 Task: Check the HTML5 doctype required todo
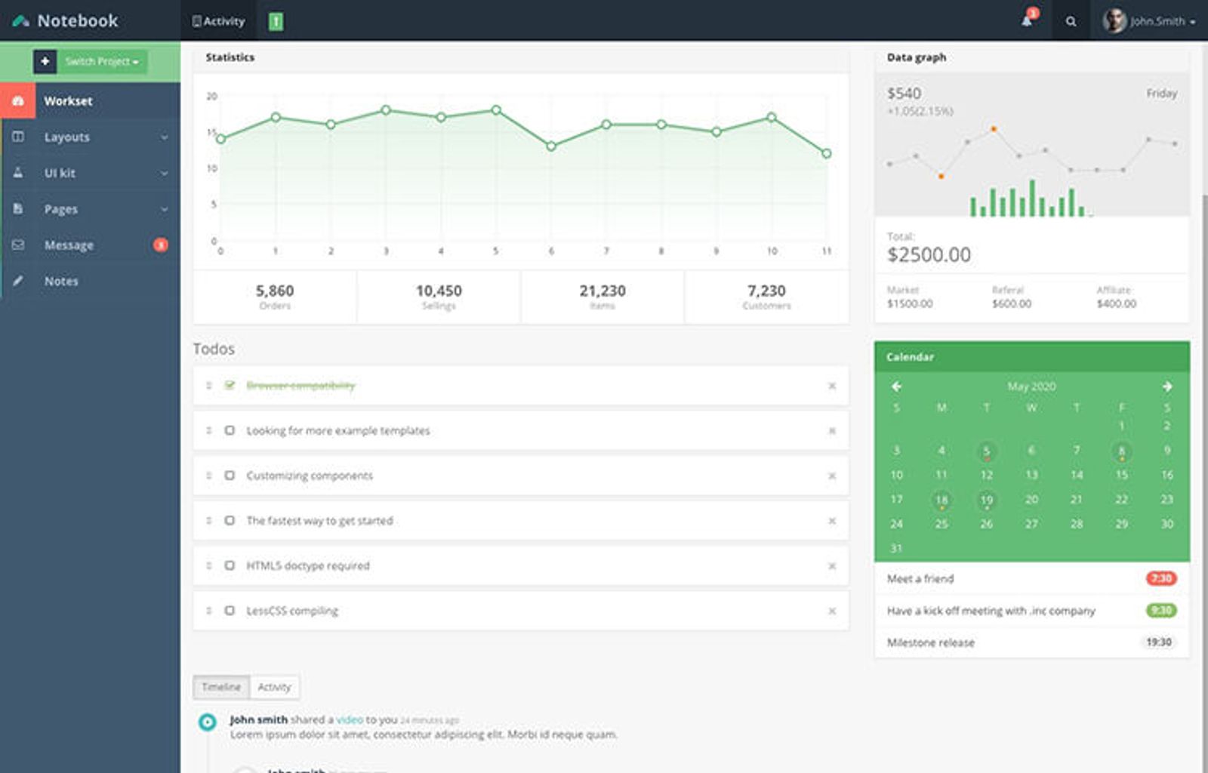230,565
